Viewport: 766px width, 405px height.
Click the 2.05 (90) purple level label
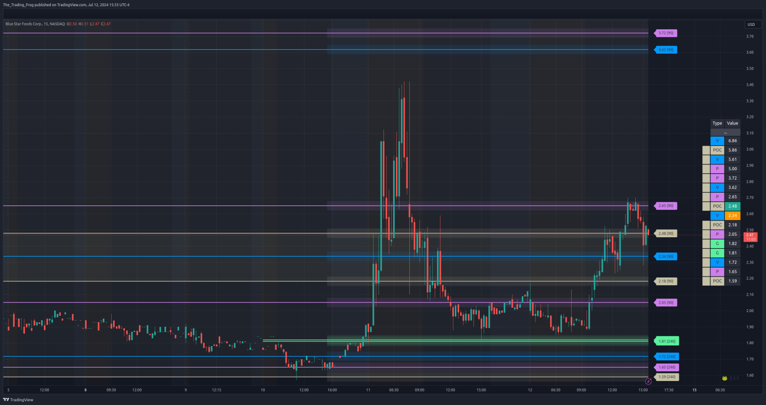665,302
